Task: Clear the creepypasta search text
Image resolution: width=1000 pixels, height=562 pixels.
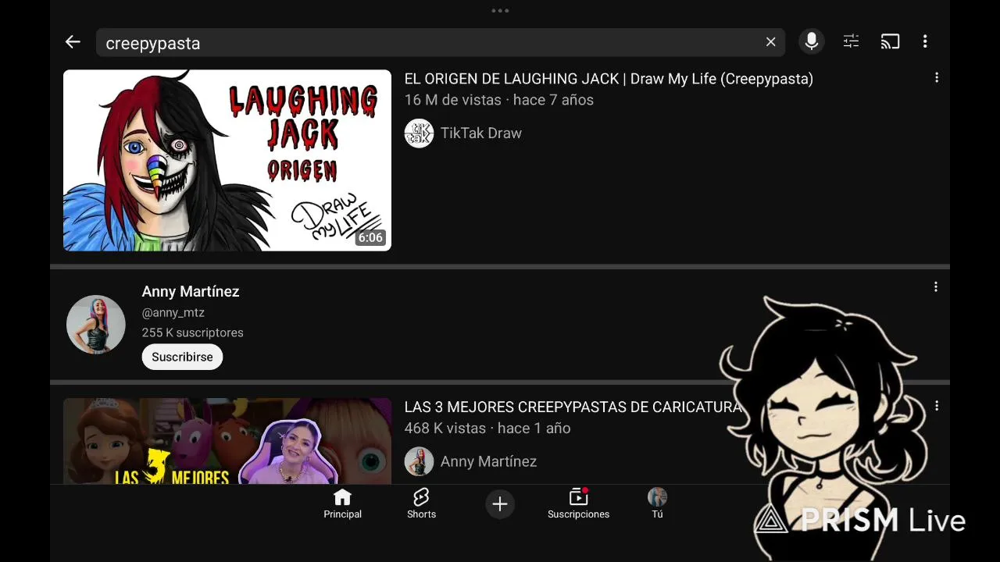Action: pyautogui.click(x=770, y=42)
